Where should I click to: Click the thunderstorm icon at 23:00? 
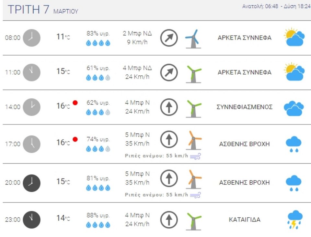294,220
